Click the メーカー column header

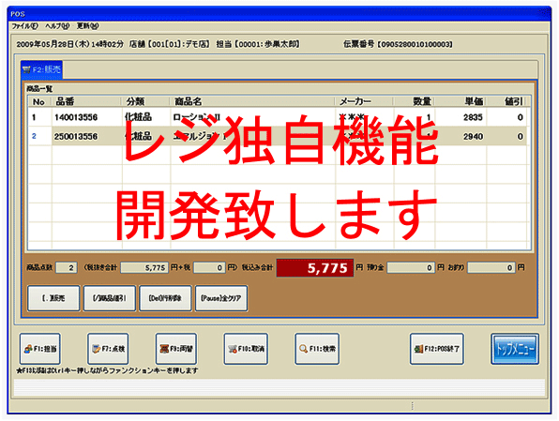[365, 101]
